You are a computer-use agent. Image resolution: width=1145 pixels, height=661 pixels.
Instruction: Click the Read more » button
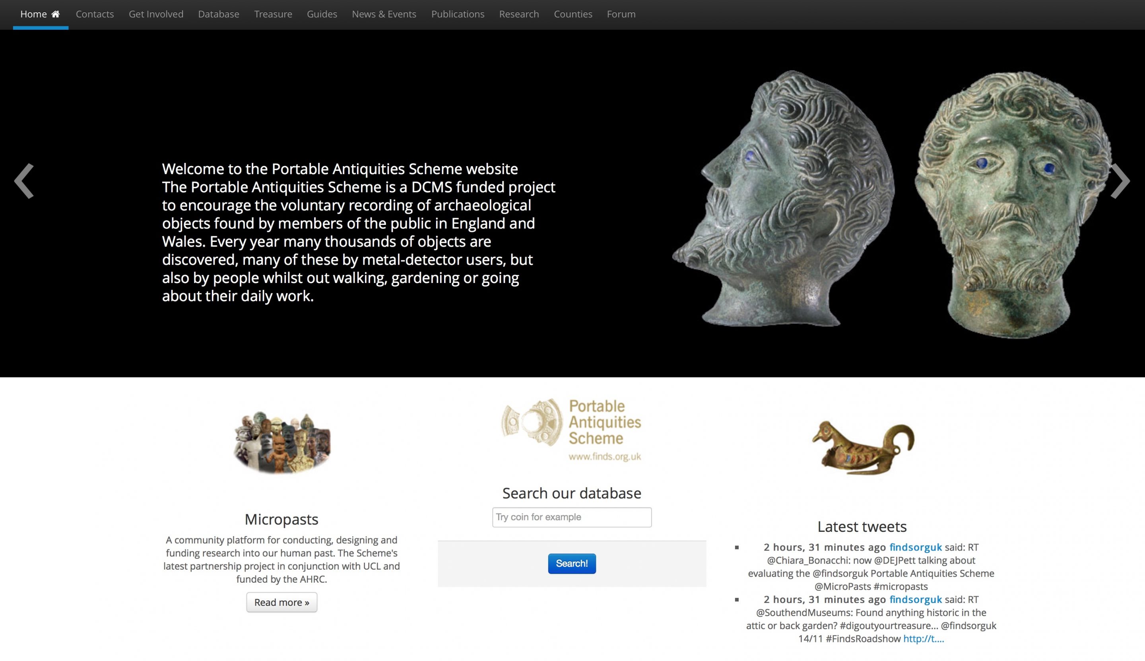[281, 602]
